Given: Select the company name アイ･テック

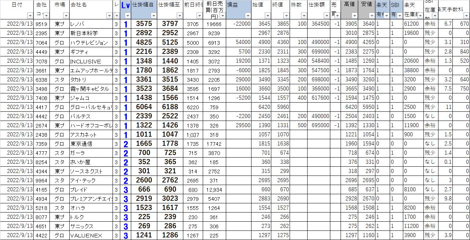Looking at the screenshot, I should (82, 180).
